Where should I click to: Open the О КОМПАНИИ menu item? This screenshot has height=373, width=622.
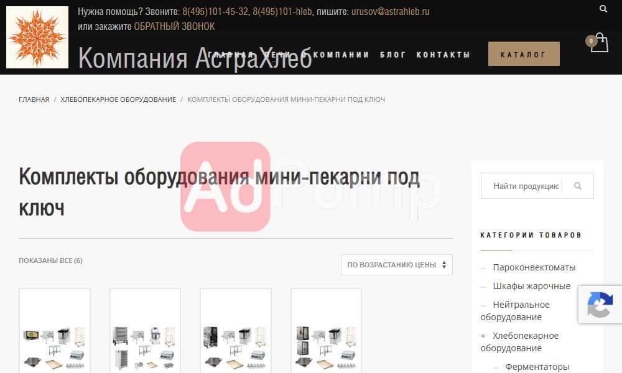pos(335,55)
